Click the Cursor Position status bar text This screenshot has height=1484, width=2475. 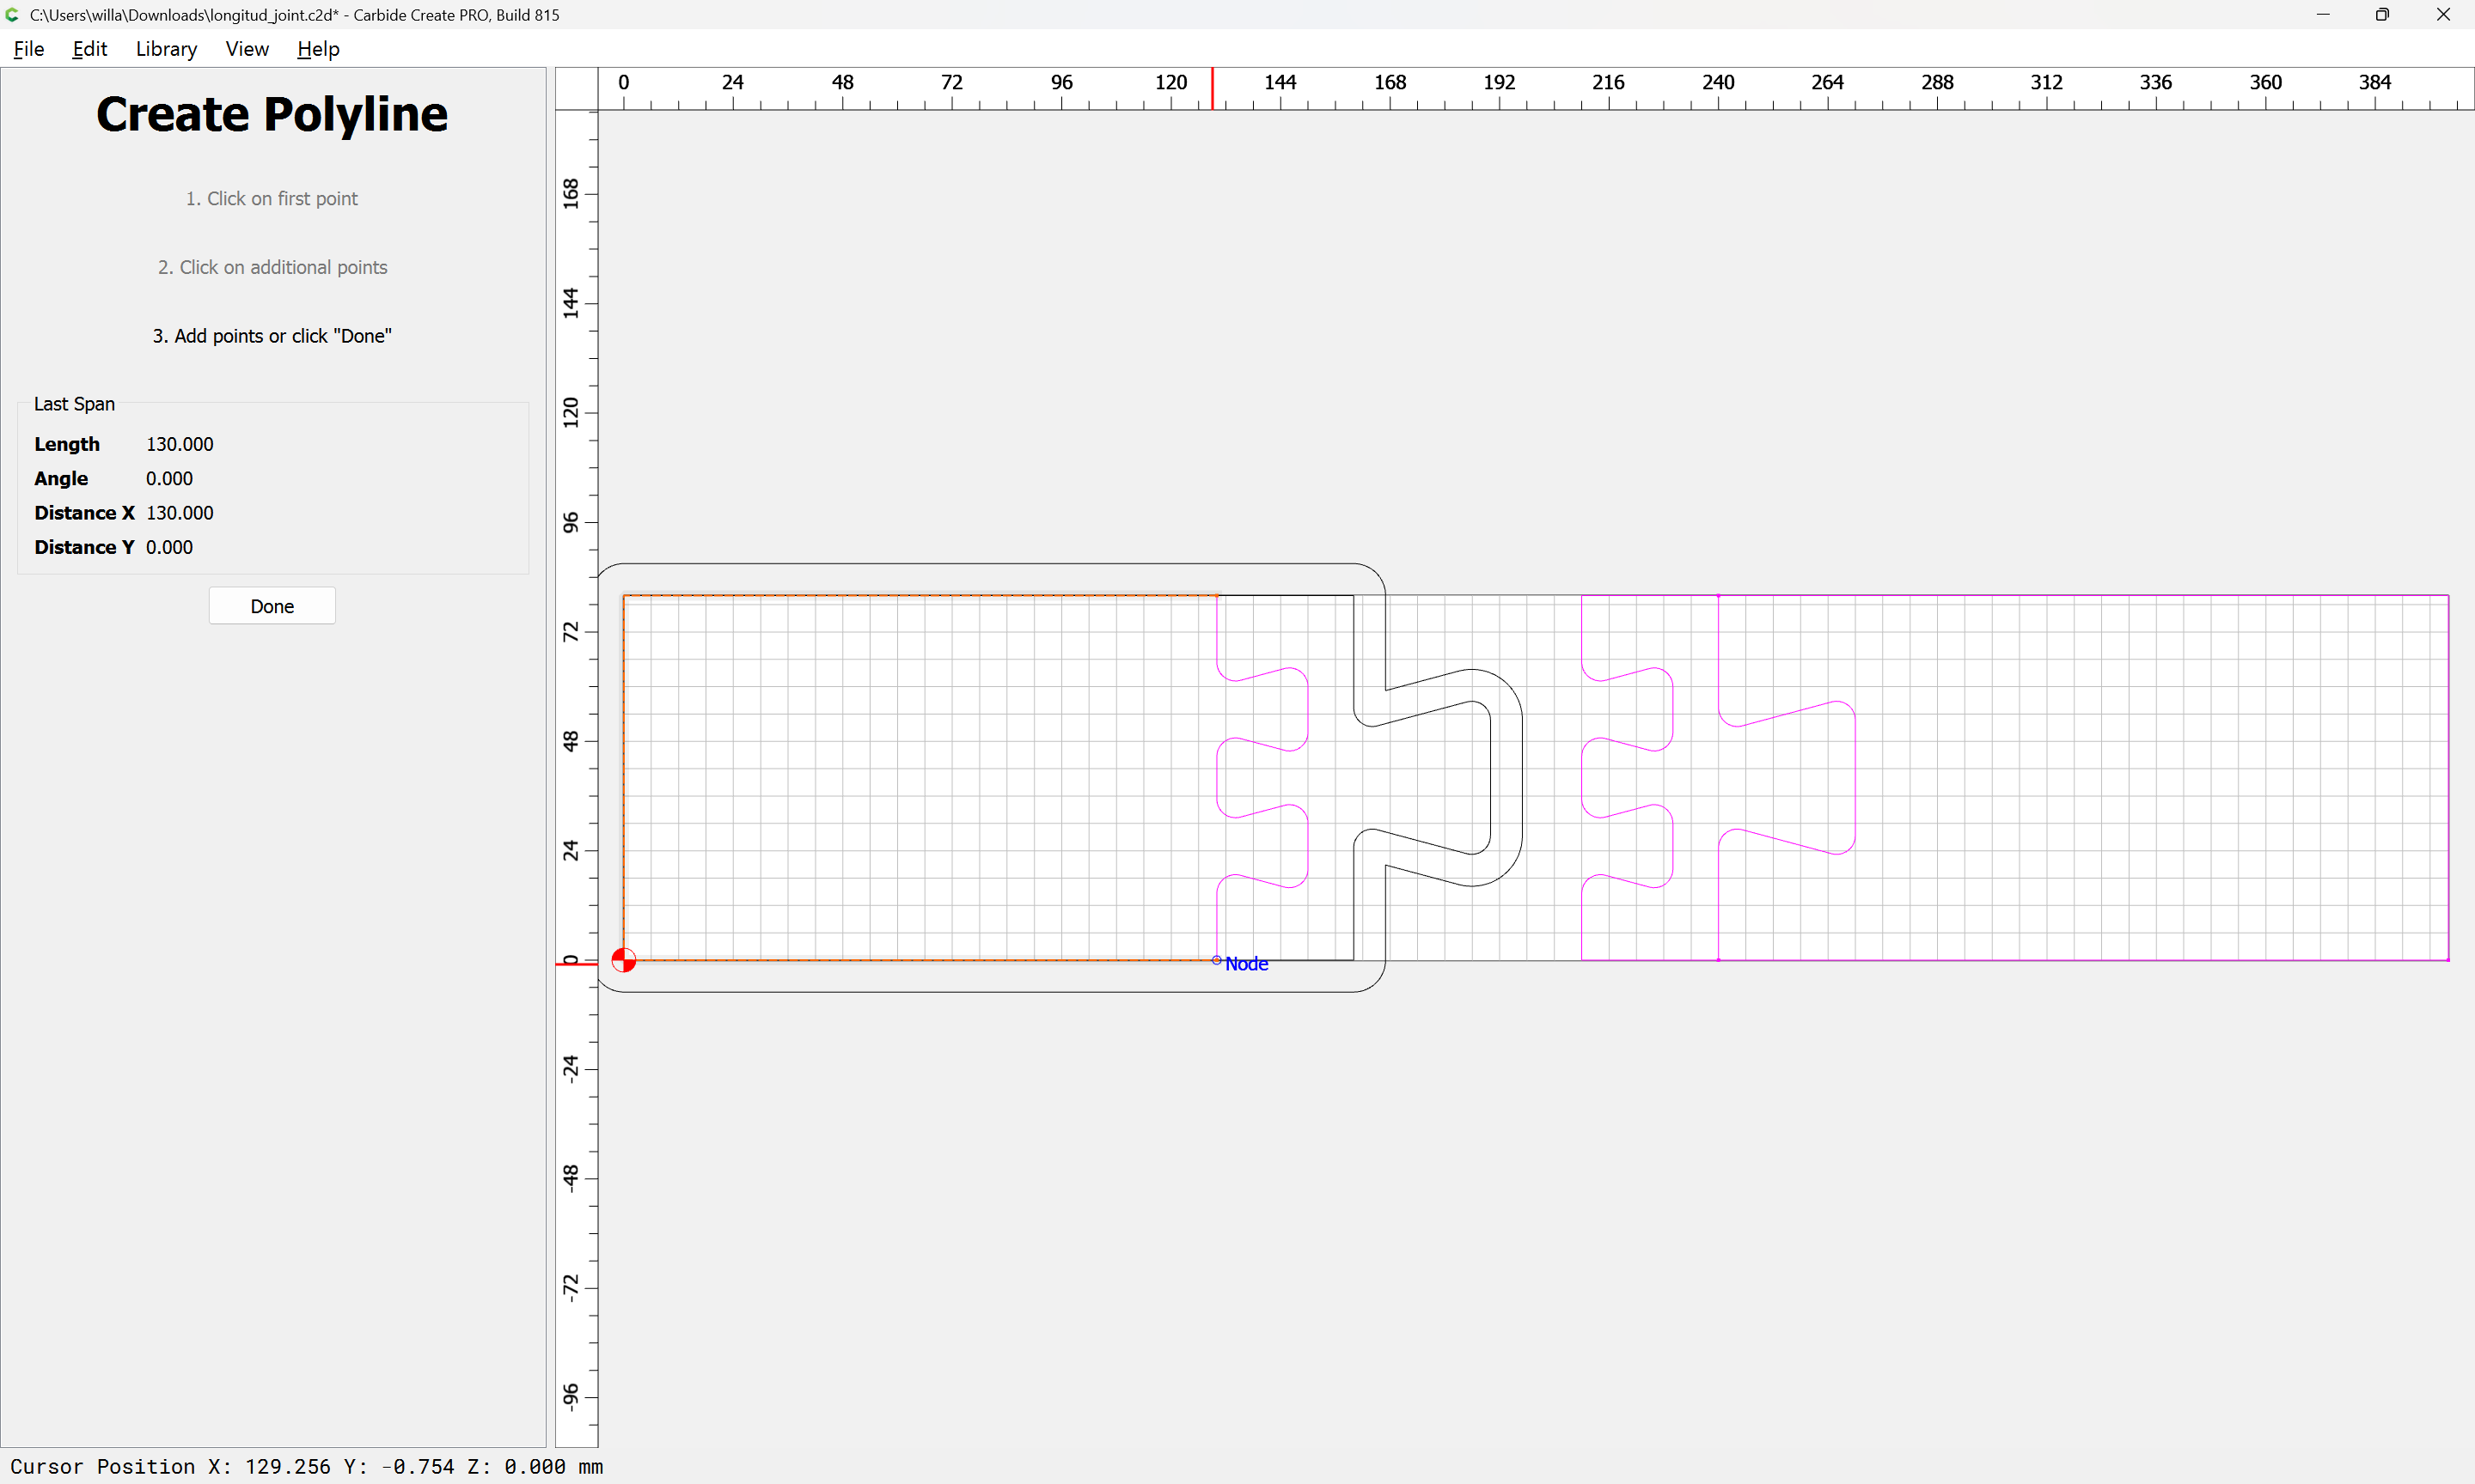[306, 1466]
